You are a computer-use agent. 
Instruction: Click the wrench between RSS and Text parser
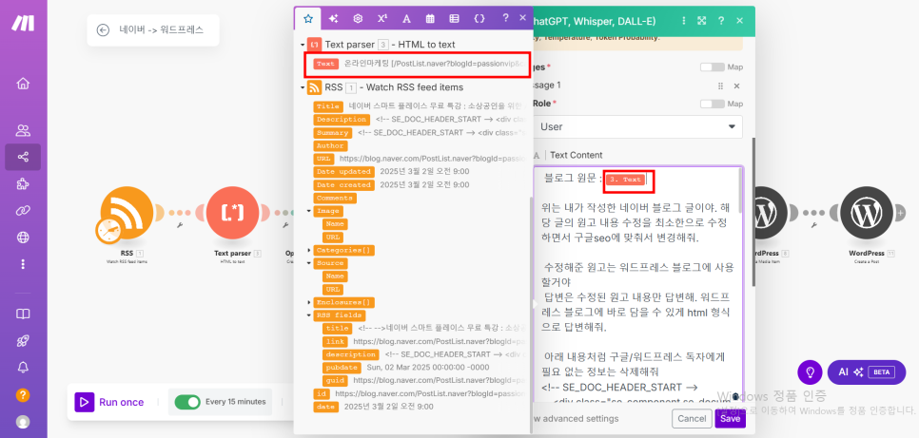(180, 225)
